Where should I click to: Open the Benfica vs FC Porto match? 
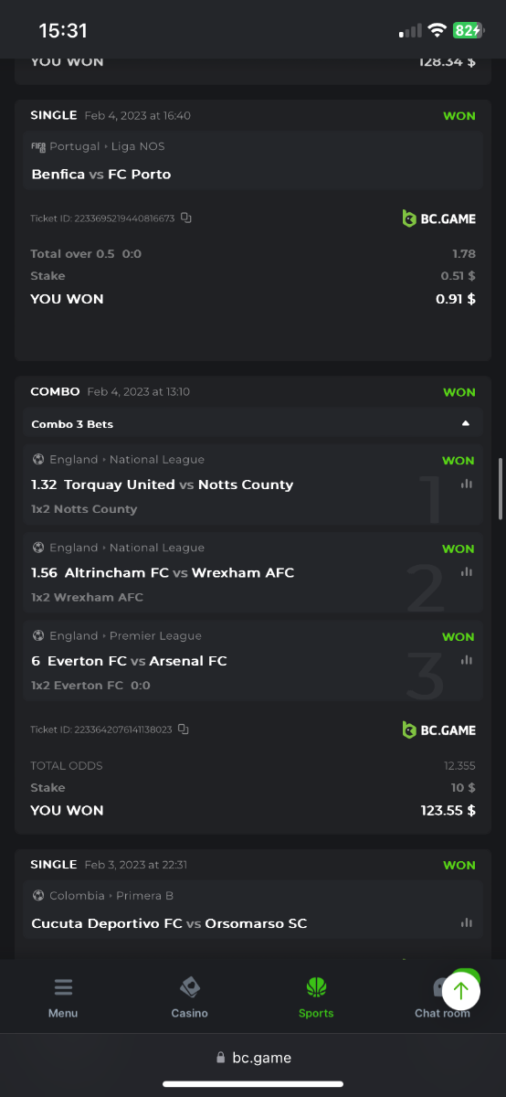[x=101, y=174]
